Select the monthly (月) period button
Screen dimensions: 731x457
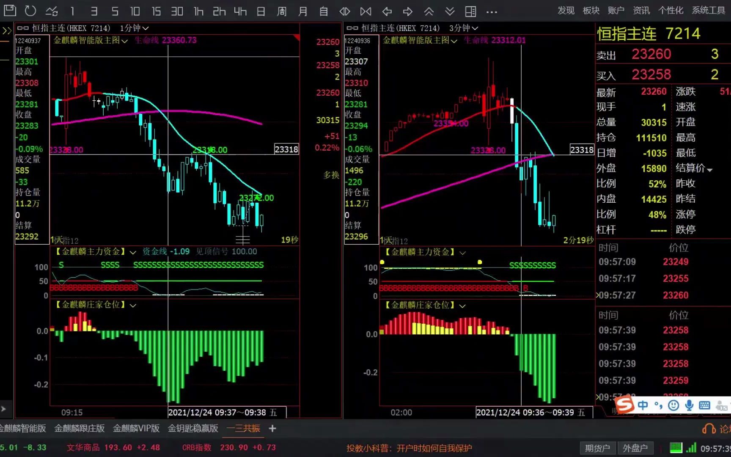pyautogui.click(x=303, y=11)
